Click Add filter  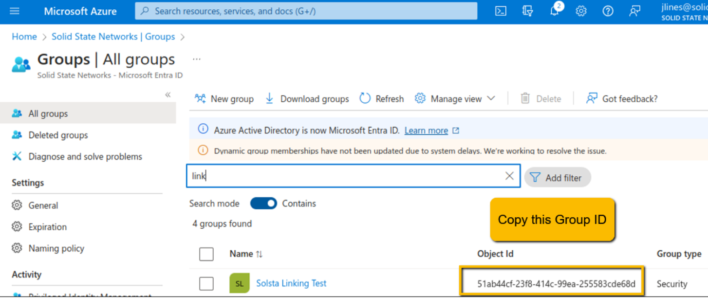coord(558,178)
